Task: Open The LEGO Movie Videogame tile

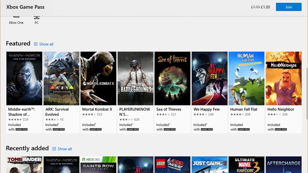Action: tap(172, 165)
